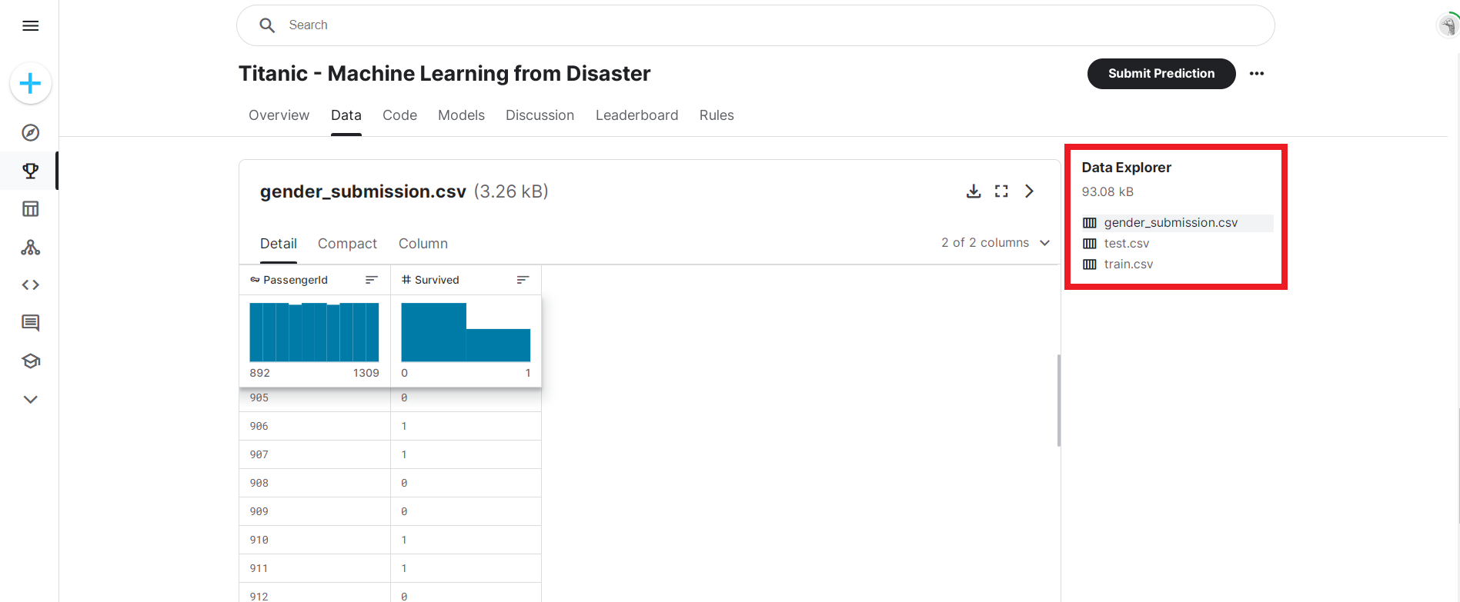Sort by PassengerId column icon
The height and width of the screenshot is (602, 1460).
click(372, 280)
